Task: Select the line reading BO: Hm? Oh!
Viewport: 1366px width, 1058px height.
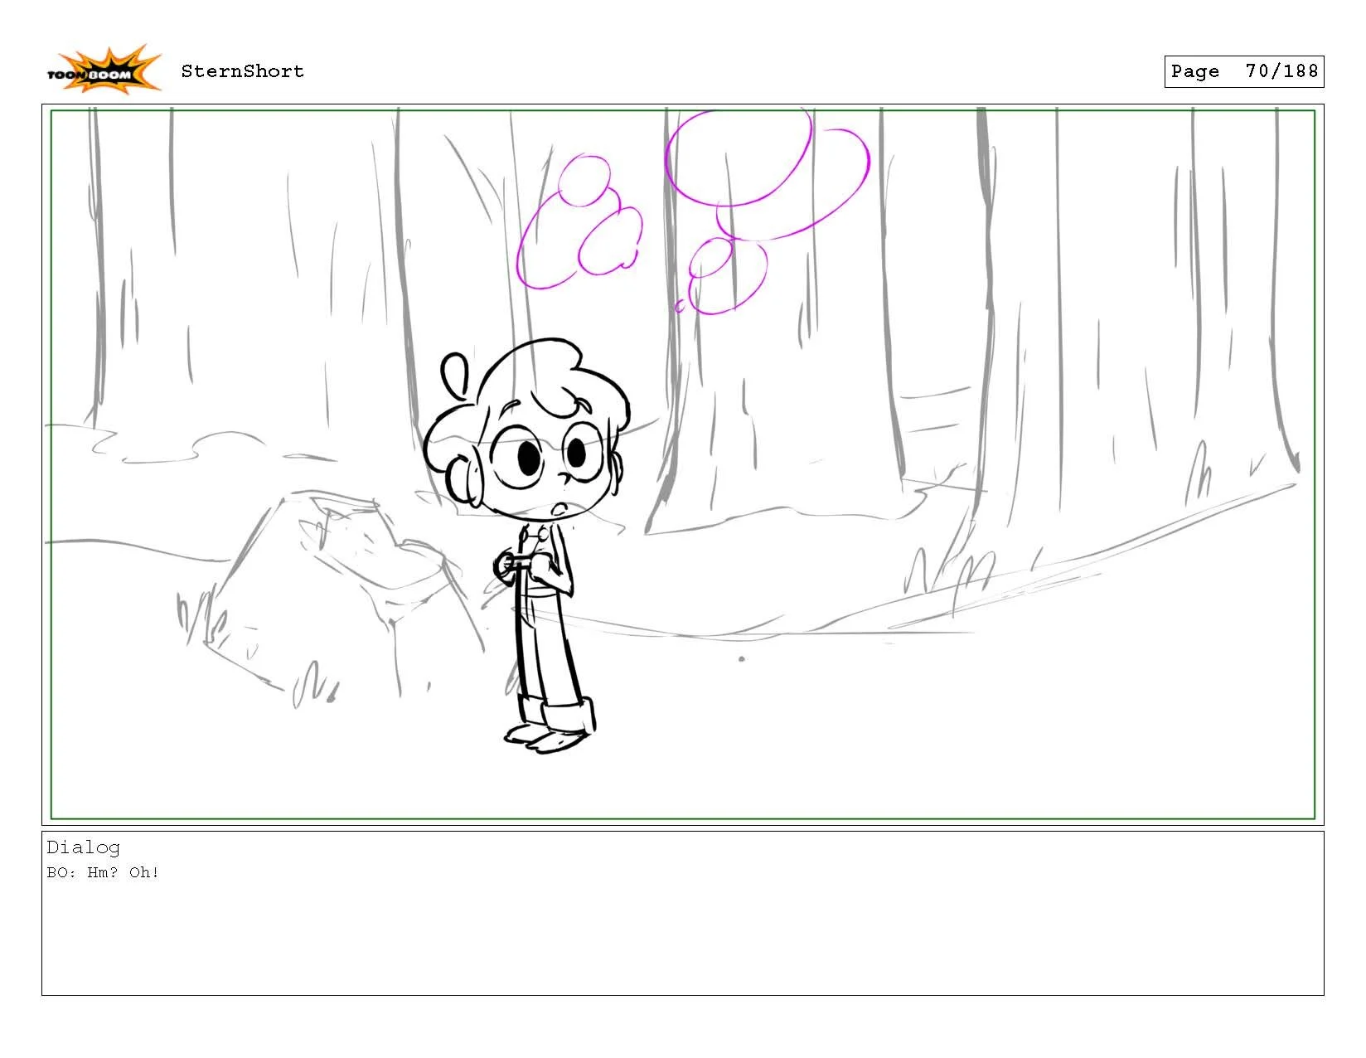Action: (x=104, y=871)
